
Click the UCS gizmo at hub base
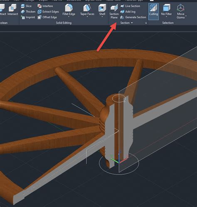pos(119,158)
